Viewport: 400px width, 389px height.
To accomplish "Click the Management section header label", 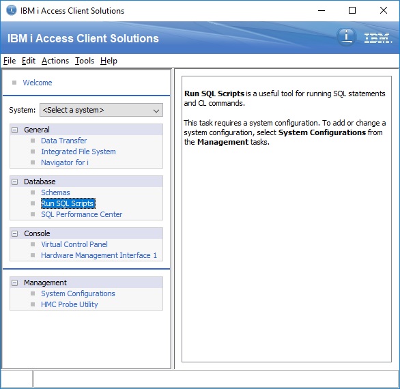I will [x=45, y=283].
